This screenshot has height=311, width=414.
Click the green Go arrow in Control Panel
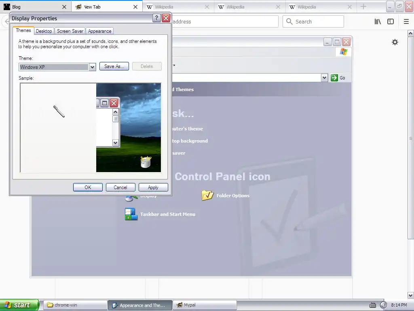pos(334,78)
